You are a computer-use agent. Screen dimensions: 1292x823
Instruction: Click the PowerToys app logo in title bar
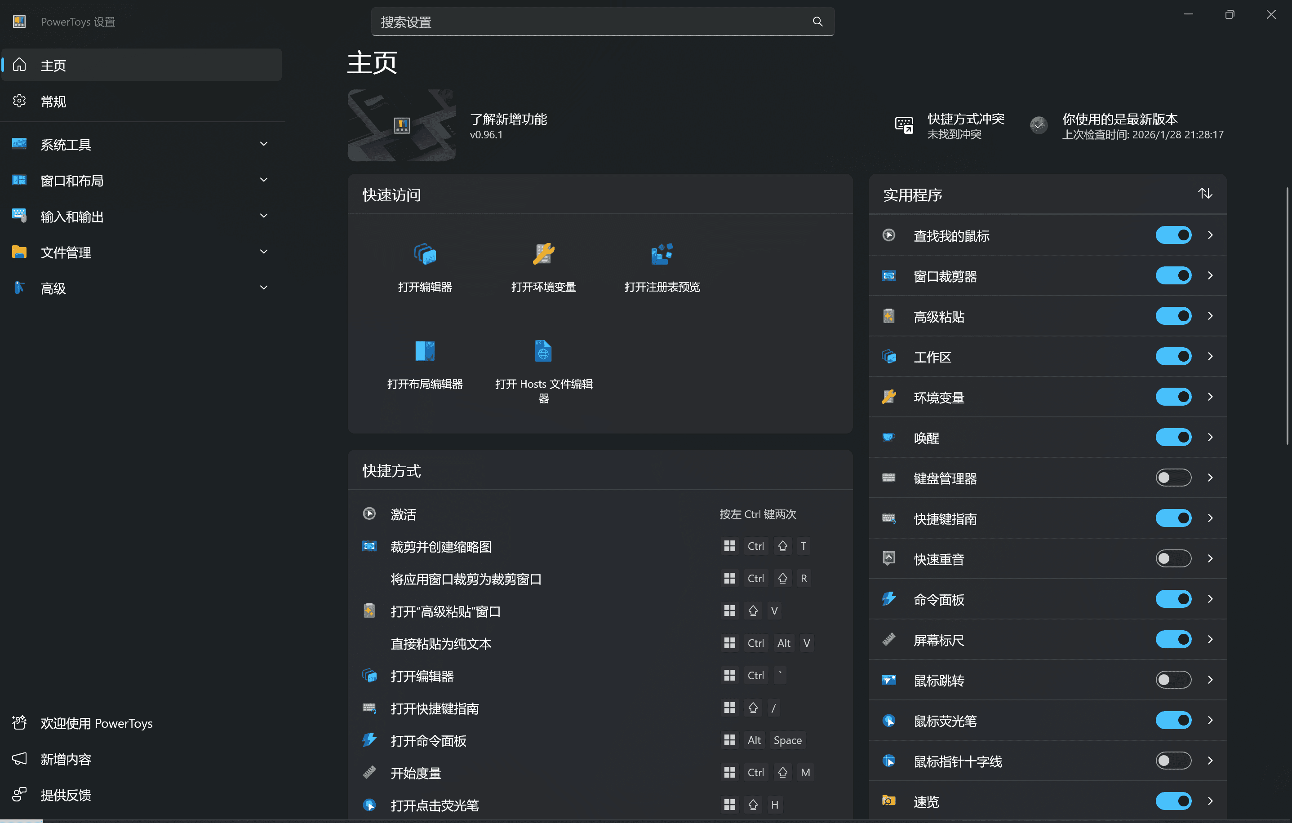[x=19, y=22]
